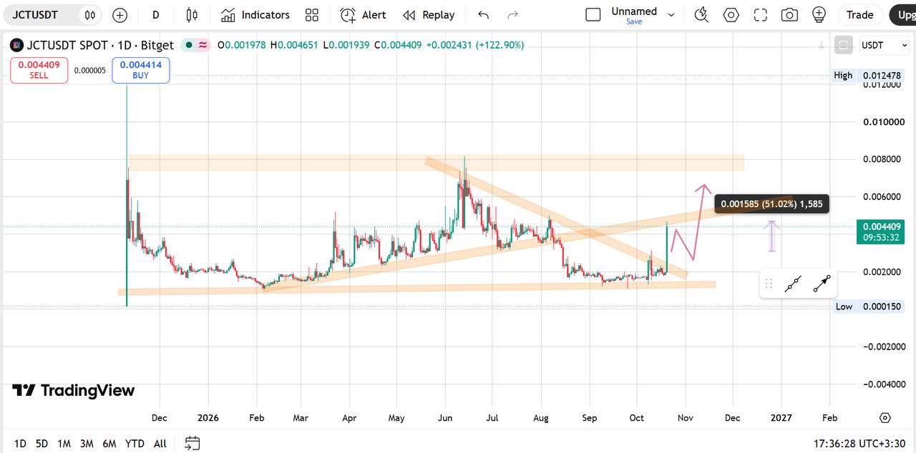The image size is (916, 453).
Task: Click the pink approximate data icon in legend
Action: click(203, 45)
